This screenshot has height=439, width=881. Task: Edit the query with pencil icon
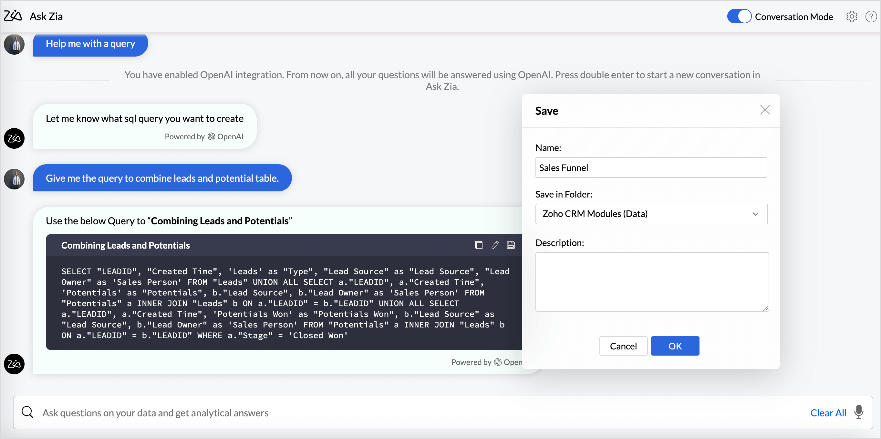pyautogui.click(x=495, y=245)
